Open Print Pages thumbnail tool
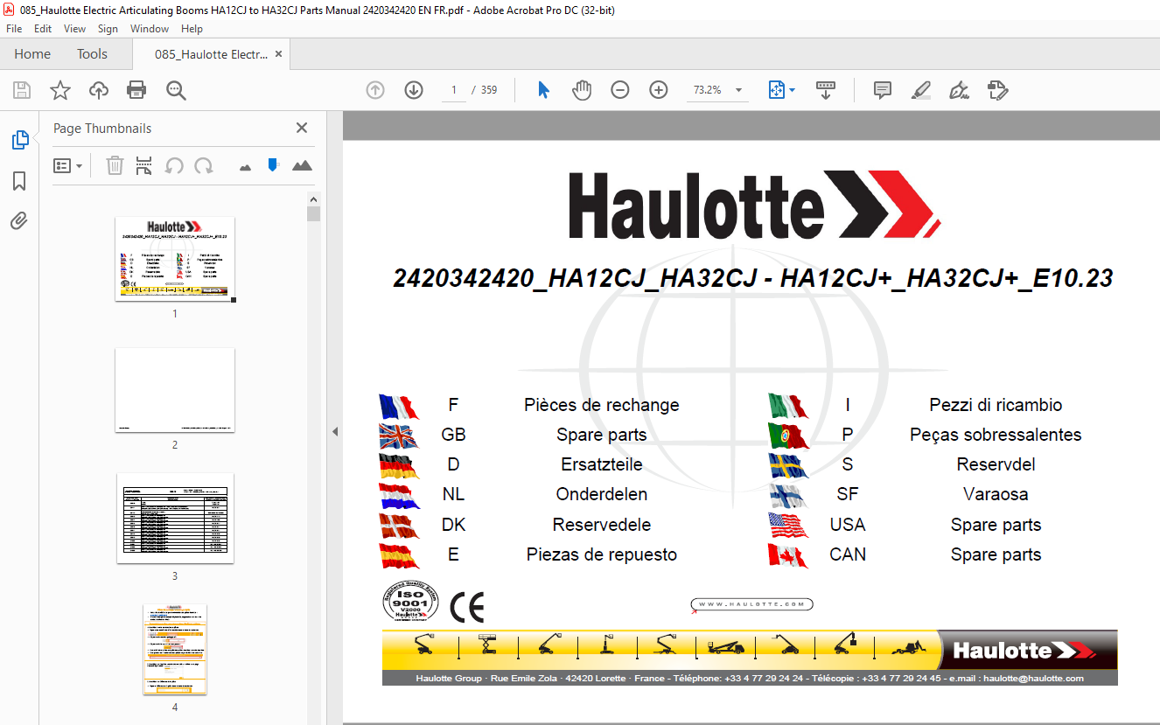 [x=144, y=165]
